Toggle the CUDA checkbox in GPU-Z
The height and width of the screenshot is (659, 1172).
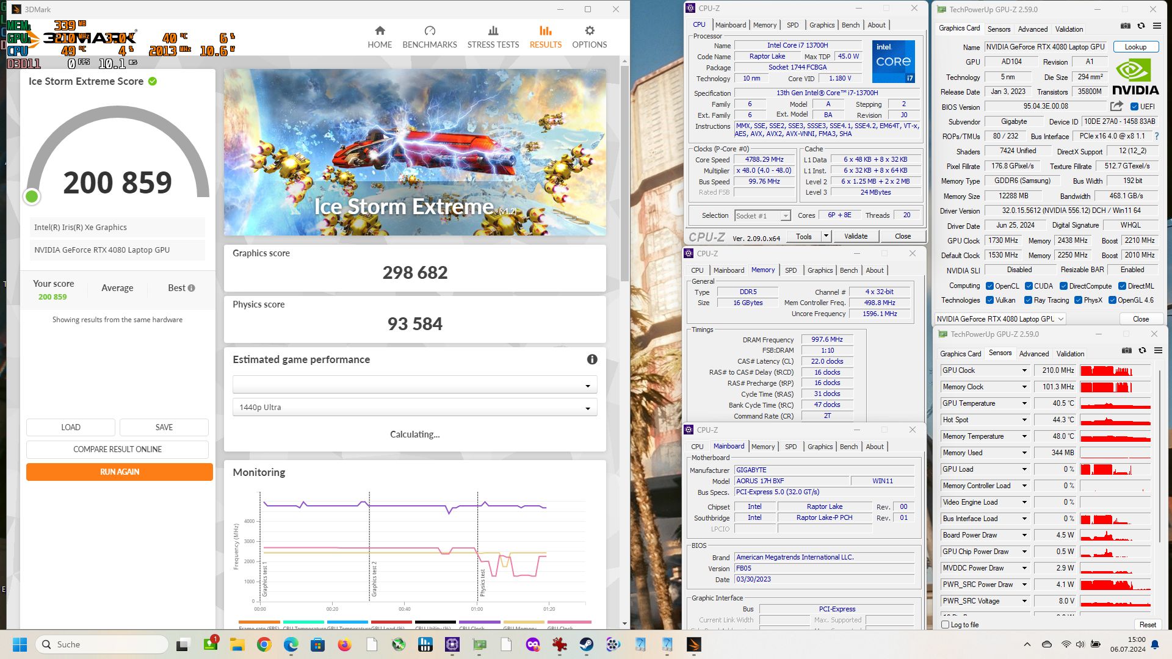[1029, 286]
